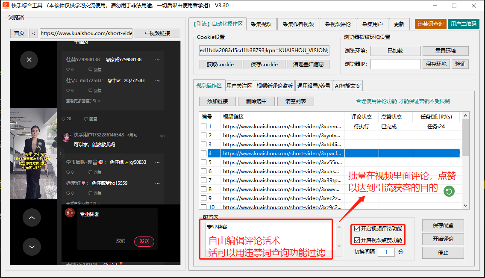Close the video preview using the X overlay icon
Image resolution: width=485 pixels, height=278 pixels.
29,59
